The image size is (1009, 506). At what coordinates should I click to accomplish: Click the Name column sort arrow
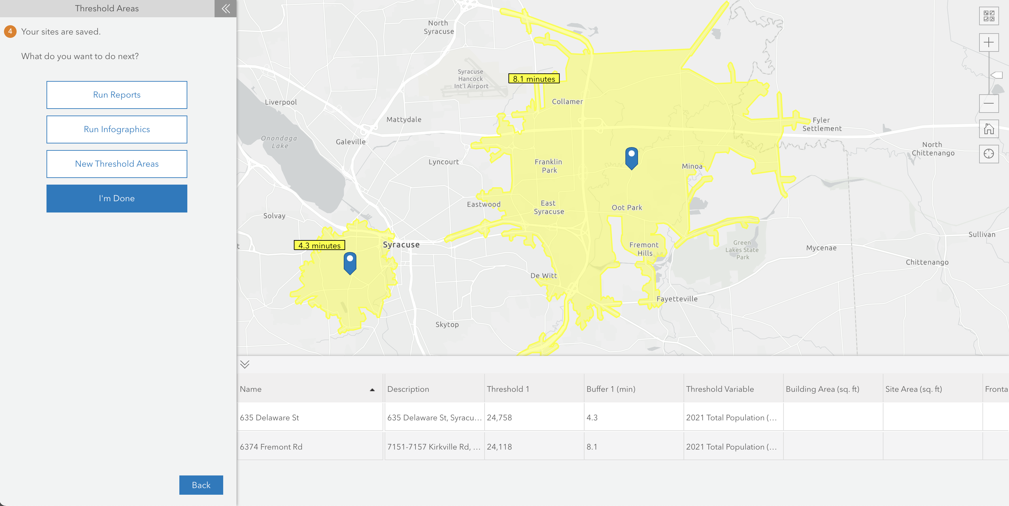(371, 390)
